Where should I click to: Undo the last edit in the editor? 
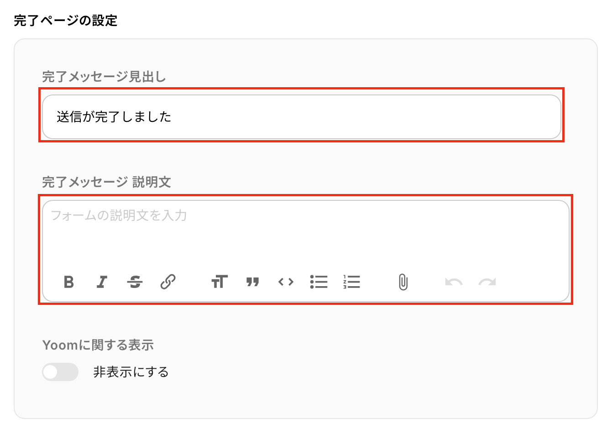(454, 282)
